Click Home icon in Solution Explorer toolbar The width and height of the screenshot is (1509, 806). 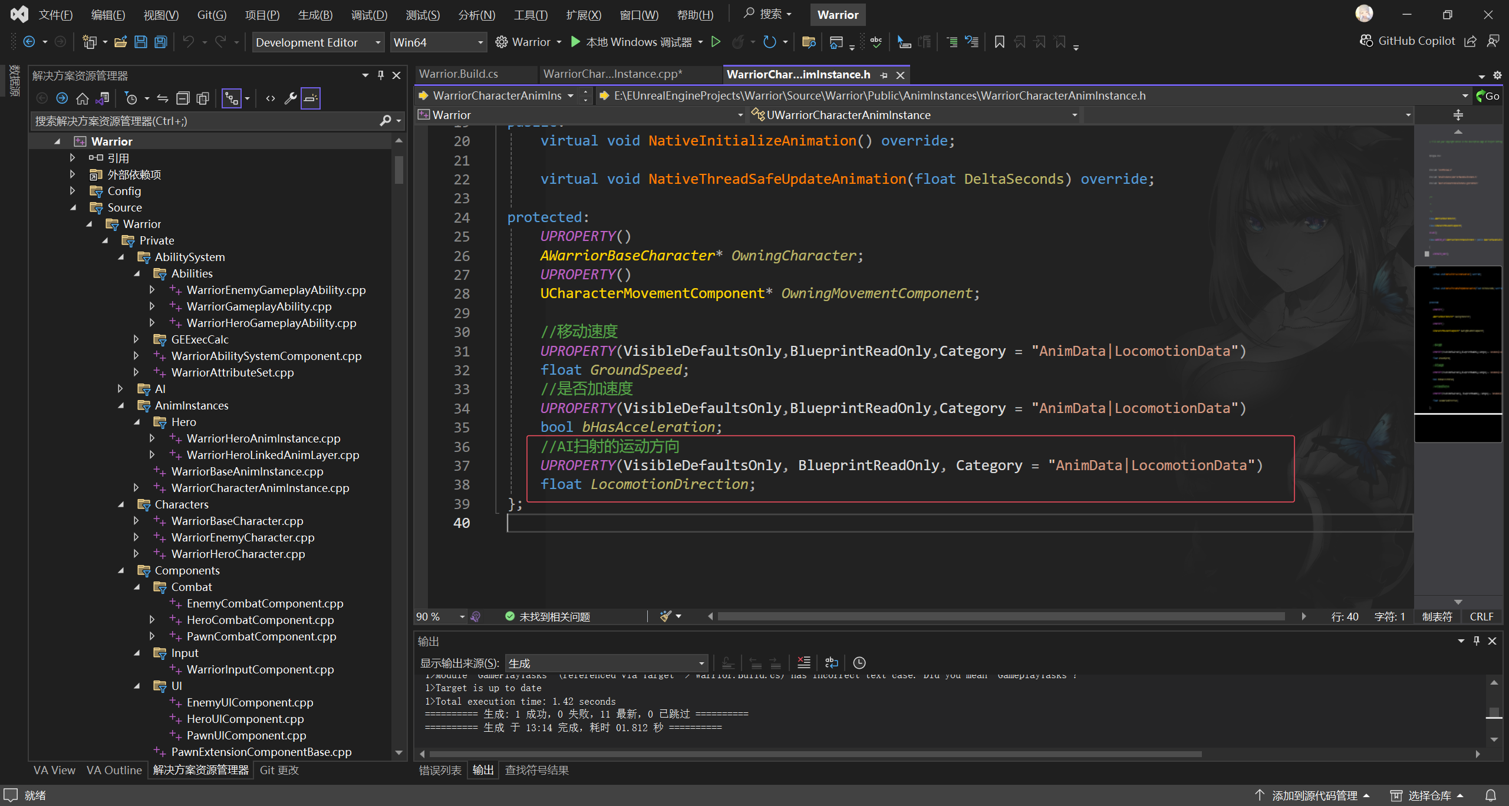point(83,98)
